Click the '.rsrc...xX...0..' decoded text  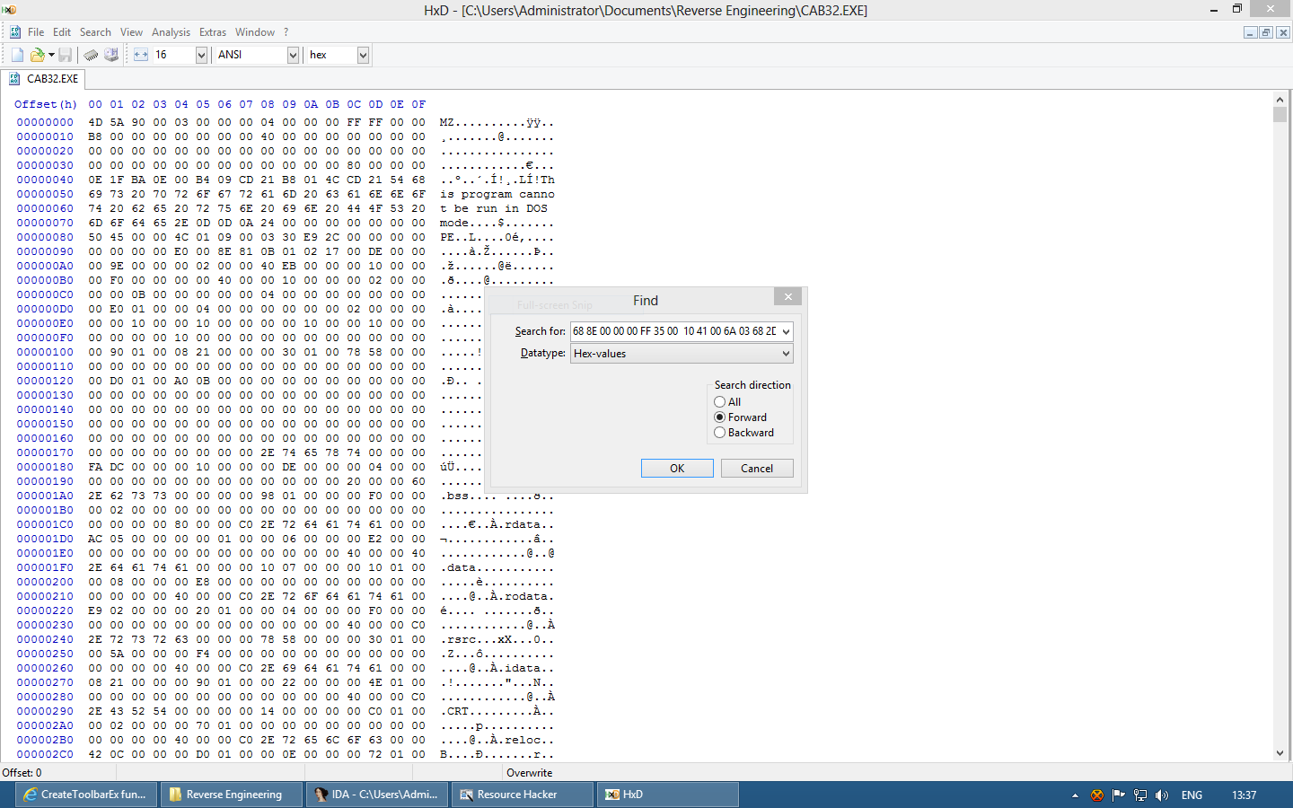coord(497,639)
